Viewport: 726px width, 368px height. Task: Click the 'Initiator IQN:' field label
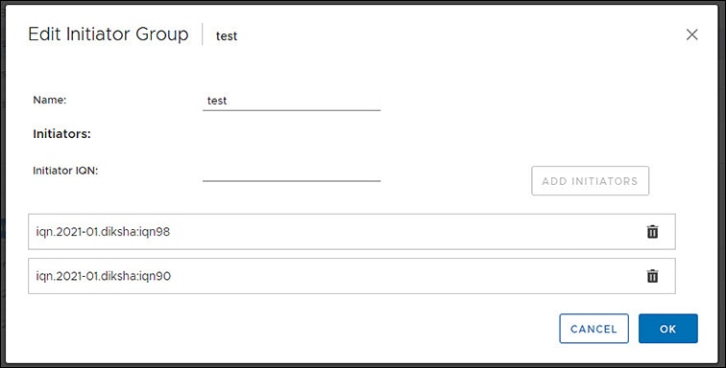click(65, 171)
